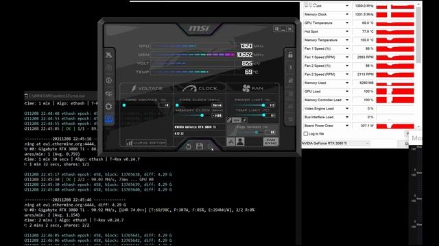Screen dimensions: 439x246
Task: Click the Curve core clock value box
Action: click(x=217, y=105)
